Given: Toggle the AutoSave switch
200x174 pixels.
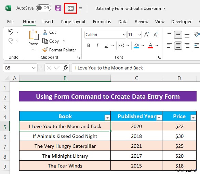Looking at the screenshot, I should pos(43,8).
